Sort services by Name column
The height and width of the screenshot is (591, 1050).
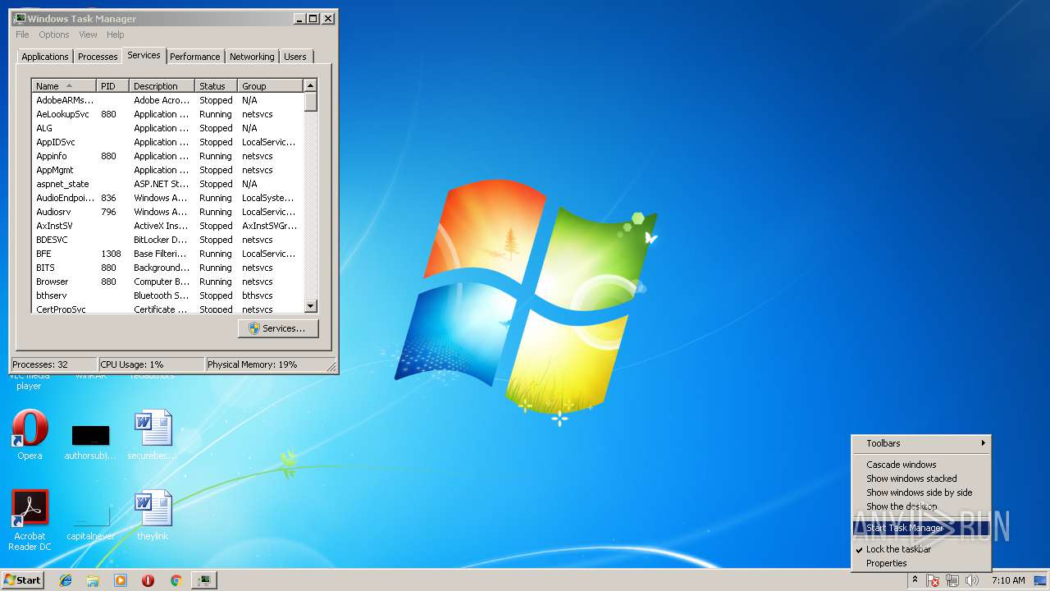pos(64,86)
